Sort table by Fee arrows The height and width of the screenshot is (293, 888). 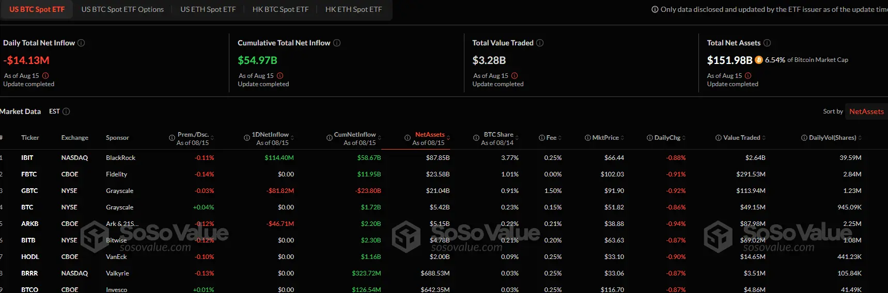560,138
